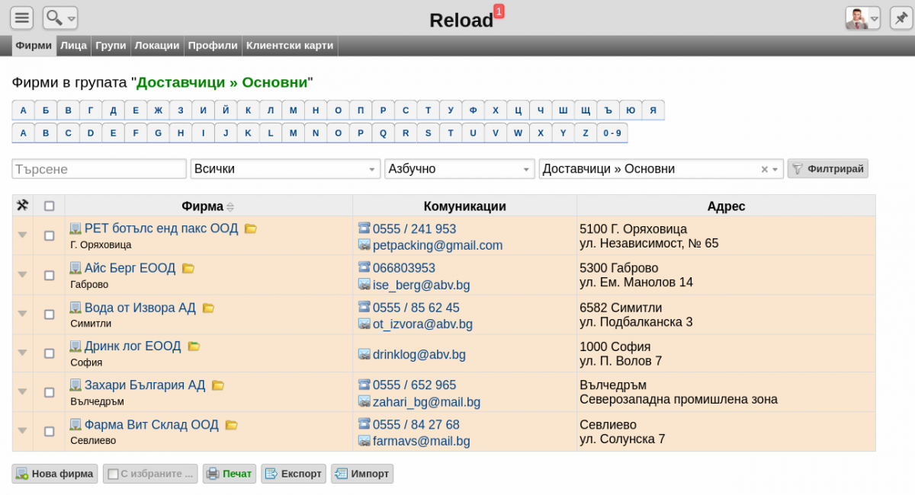Switch to the Групи tab

click(x=111, y=46)
